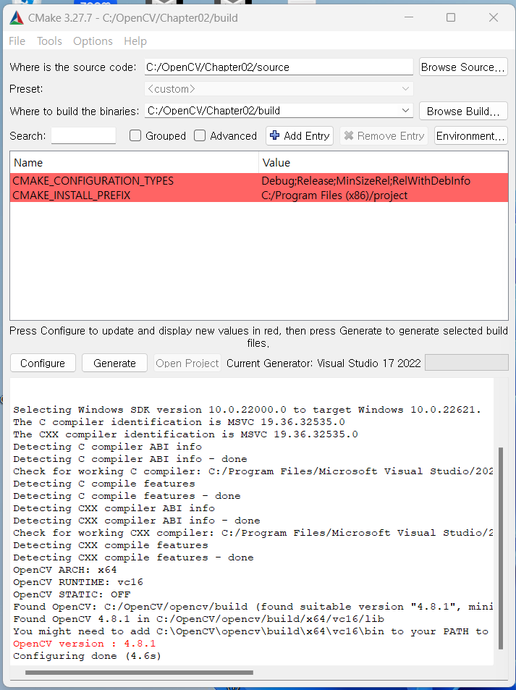Screen dimensions: 516x690
Task: Open the Help menu
Action: click(135, 41)
